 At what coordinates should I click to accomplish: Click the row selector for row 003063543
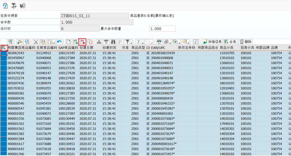[x=4, y=53]
